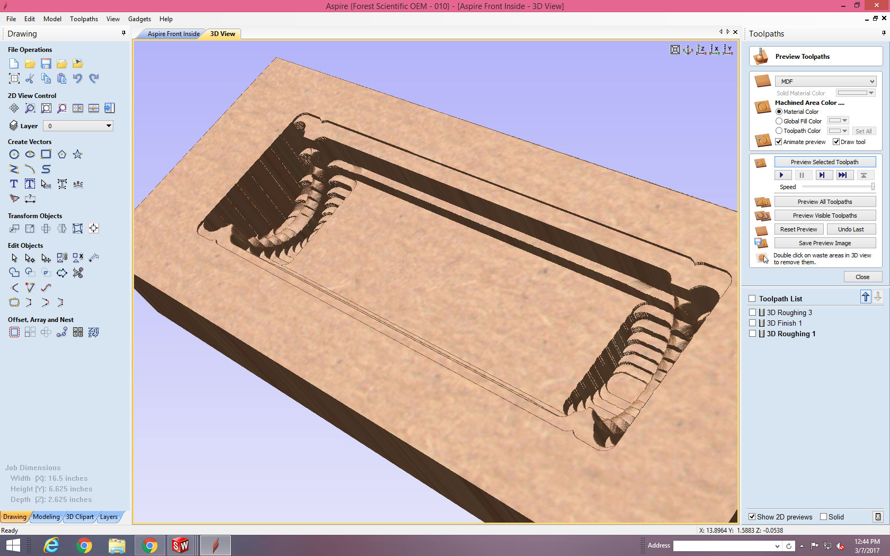Viewport: 890px width, 556px height.
Task: Select the Draw Rectangle tool
Action: coord(46,154)
